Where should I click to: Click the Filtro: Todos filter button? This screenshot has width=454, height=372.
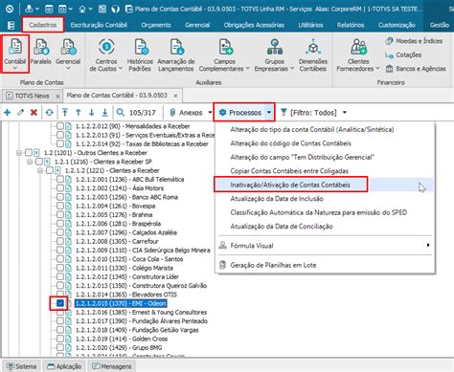308,113
